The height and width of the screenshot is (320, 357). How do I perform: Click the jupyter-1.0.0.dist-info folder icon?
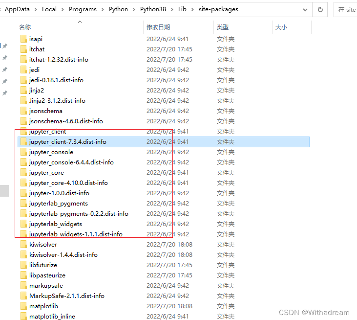[23, 193]
